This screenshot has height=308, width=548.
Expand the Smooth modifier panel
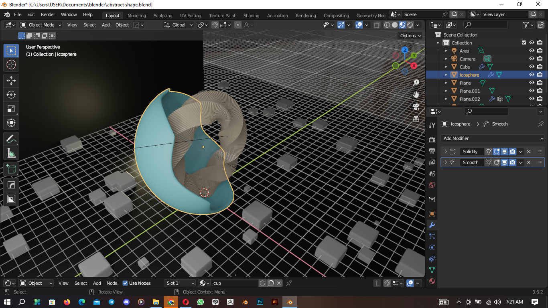point(445,162)
